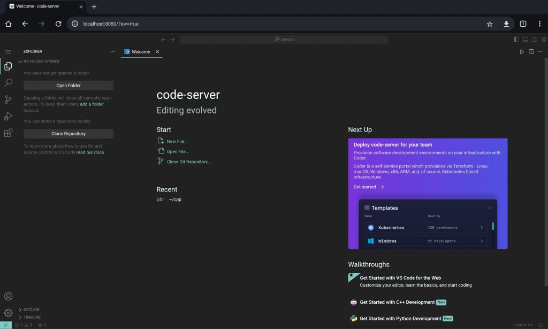548x329 pixels.
Task: Click the Open Folder button
Action: [68, 86]
